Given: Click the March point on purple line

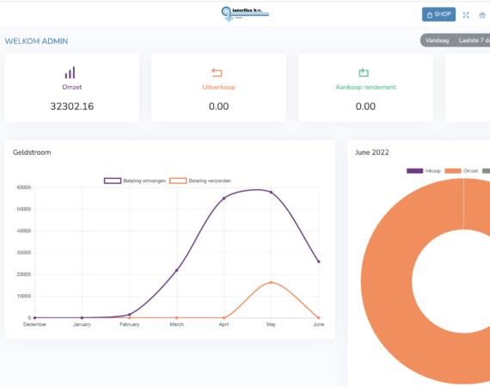Looking at the screenshot, I should 176,270.
